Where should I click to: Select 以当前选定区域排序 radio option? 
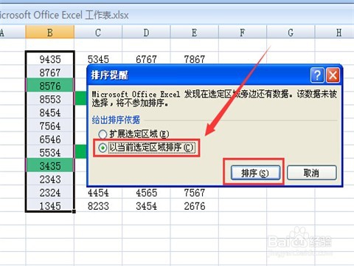point(147,148)
